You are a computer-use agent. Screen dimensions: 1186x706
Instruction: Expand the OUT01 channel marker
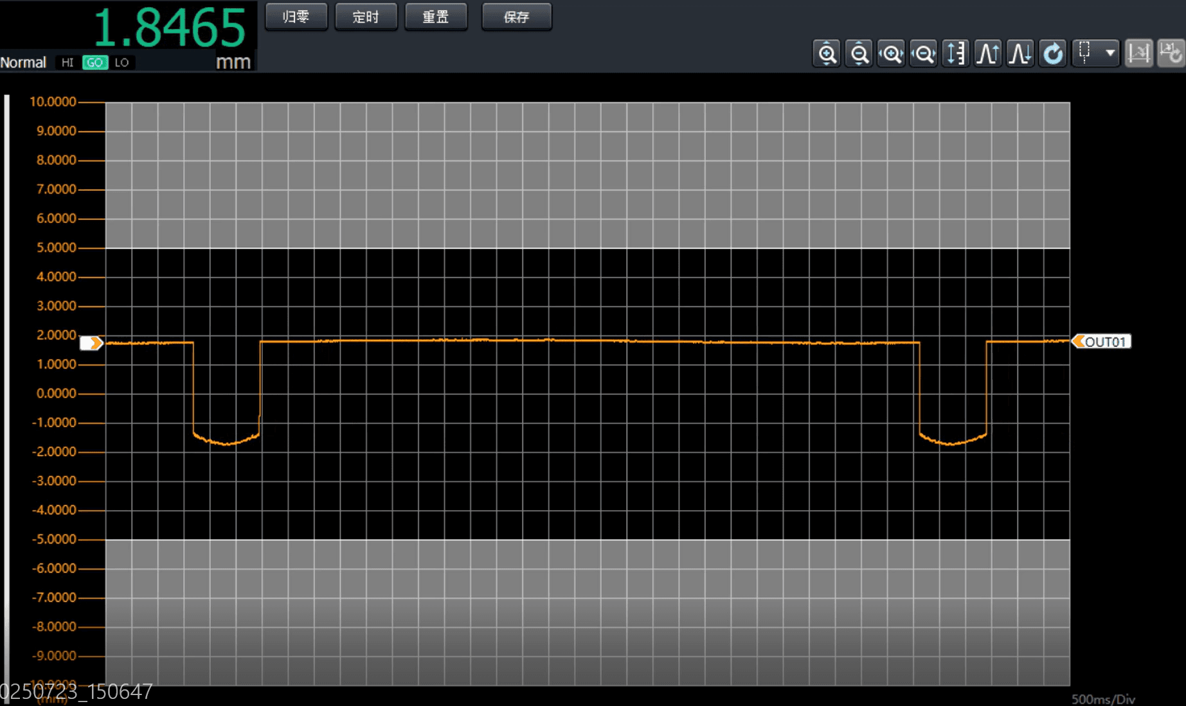1102,341
